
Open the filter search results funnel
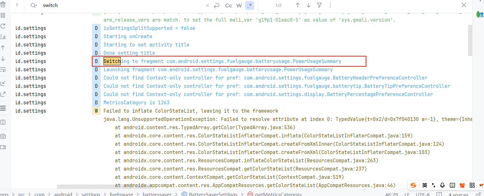coord(319,5)
